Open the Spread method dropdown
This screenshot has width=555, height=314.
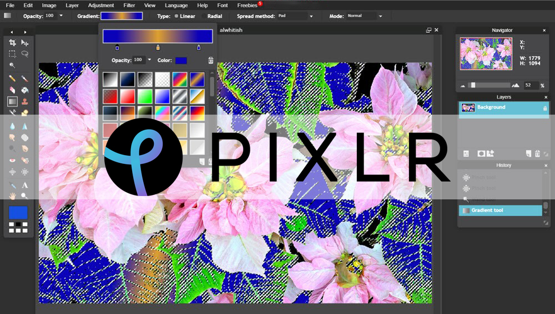(311, 16)
